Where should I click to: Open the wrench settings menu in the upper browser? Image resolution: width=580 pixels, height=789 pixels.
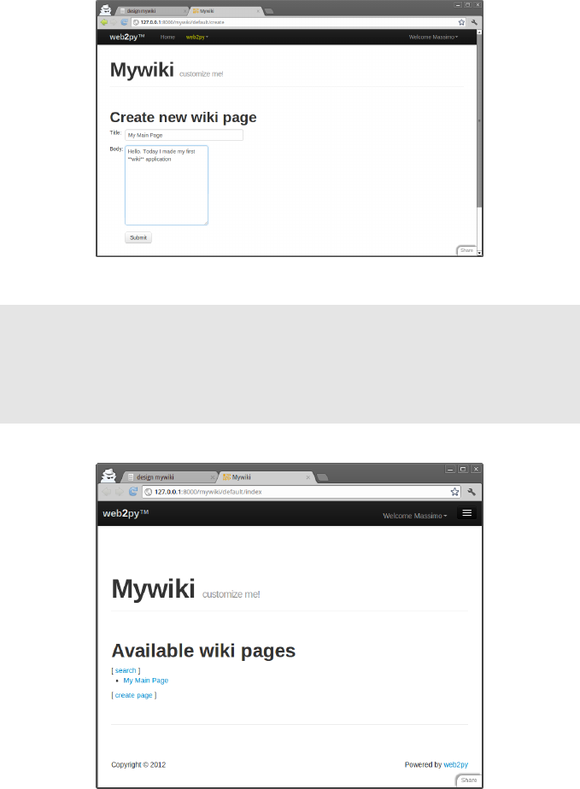[x=474, y=22]
